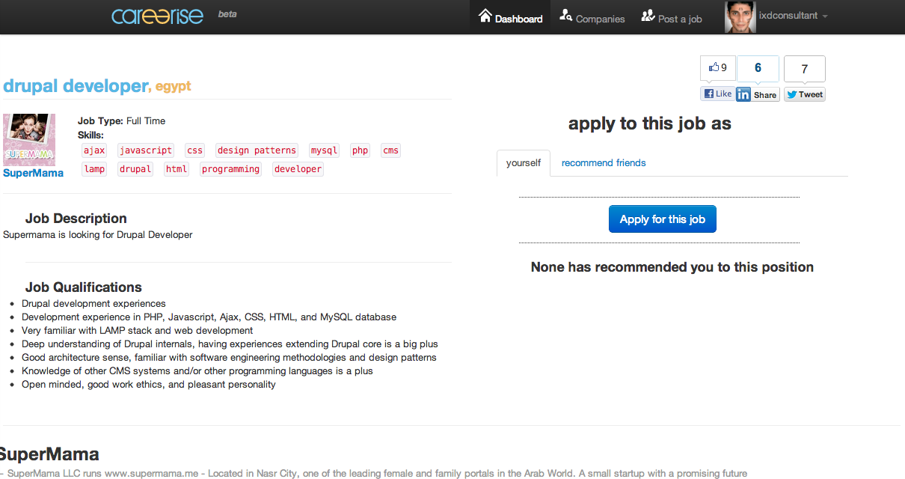
Task: Select the design patterns skill tag
Action: tap(257, 150)
